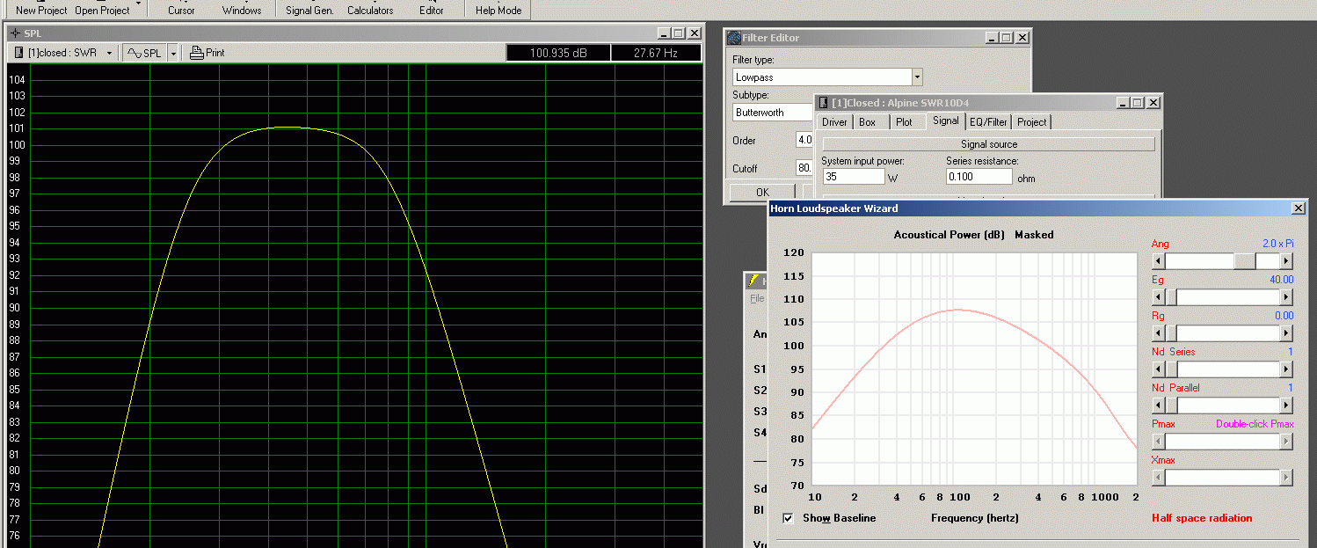Launch the Signal Gen. tool

pyautogui.click(x=309, y=11)
